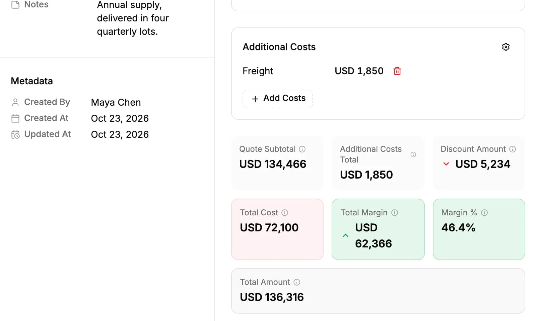
Task: Select the Freight cost label
Action: 258,71
